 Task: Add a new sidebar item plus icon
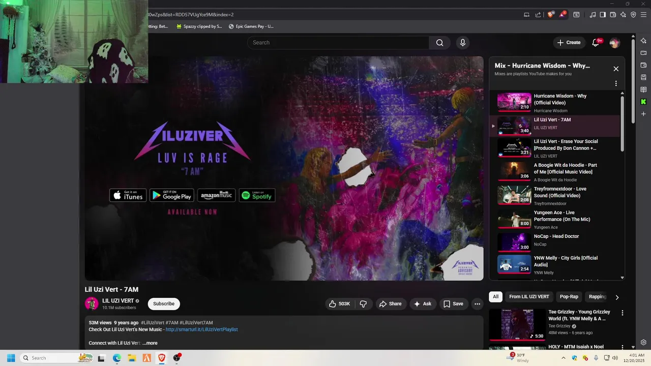(643, 114)
